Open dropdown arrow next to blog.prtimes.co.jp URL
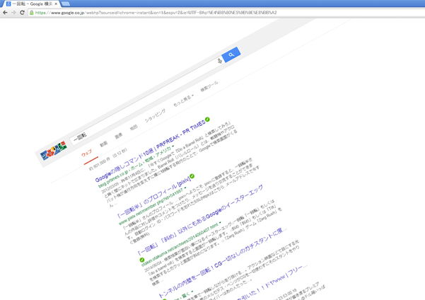425x300 pixels. [173, 146]
